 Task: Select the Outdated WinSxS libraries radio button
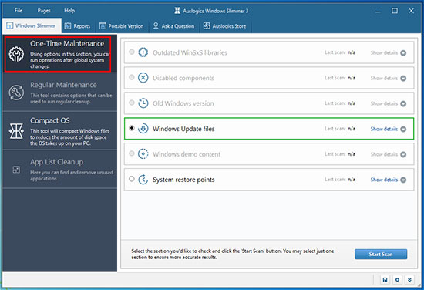tap(132, 52)
